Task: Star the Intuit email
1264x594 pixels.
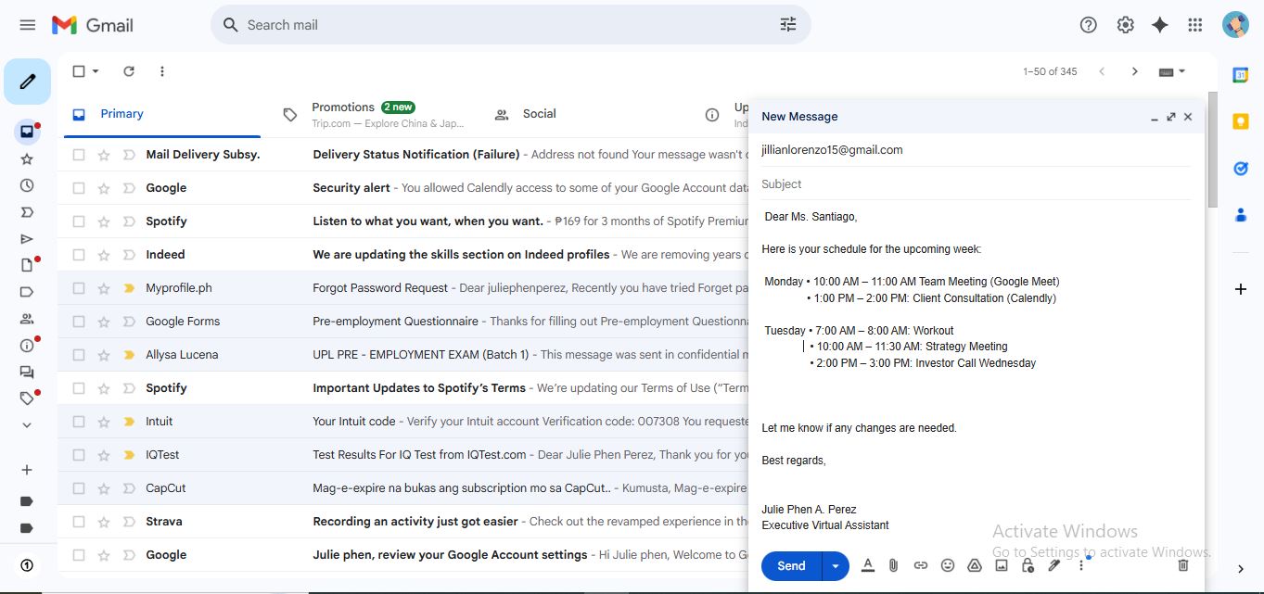Action: [x=104, y=422]
